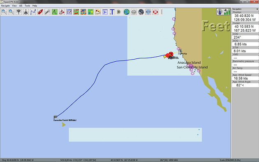Print the chart using printer icon
The width and height of the screenshot is (259, 162).
134,12
